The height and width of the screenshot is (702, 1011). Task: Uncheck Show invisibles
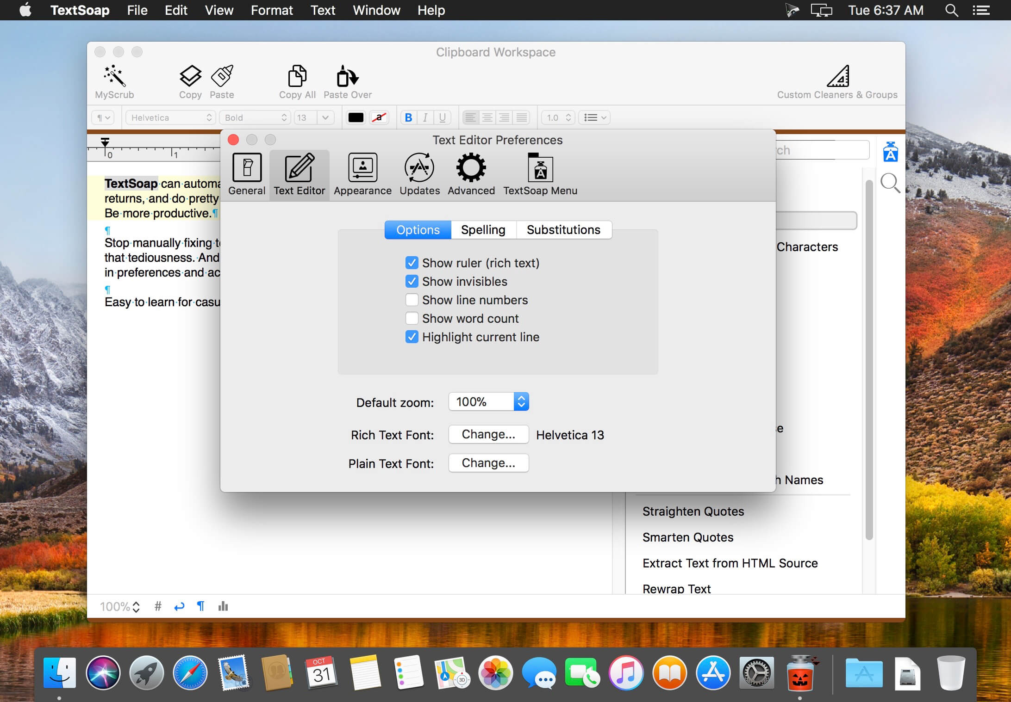pos(412,281)
